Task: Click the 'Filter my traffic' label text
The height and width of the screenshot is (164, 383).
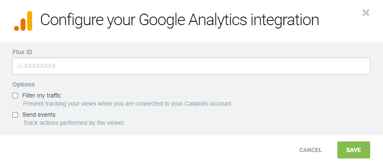Action: pyautogui.click(x=42, y=95)
